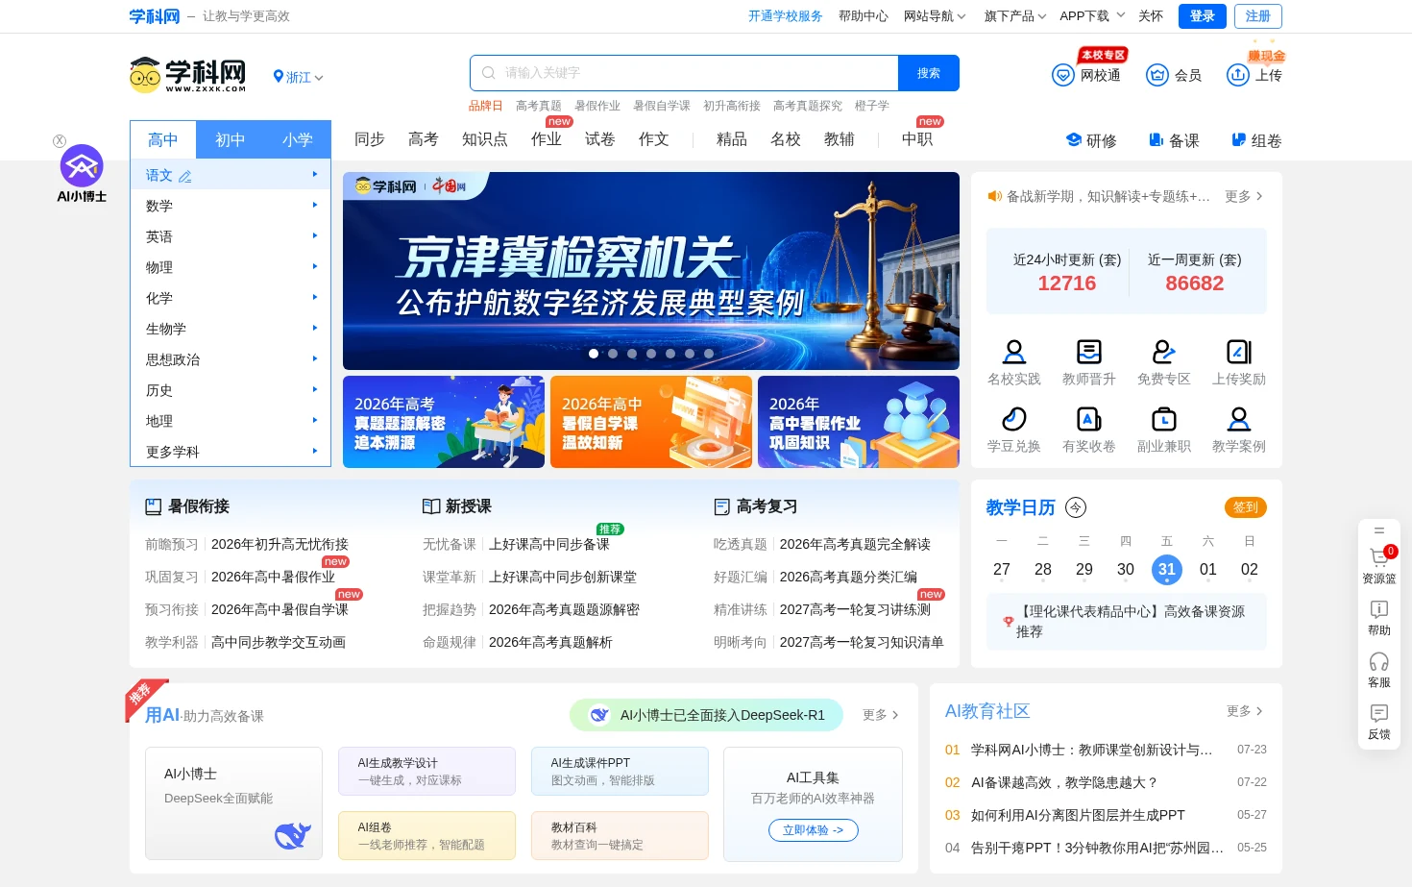
Task: Expand the 旗下产品 dropdown
Action: click(x=1015, y=16)
